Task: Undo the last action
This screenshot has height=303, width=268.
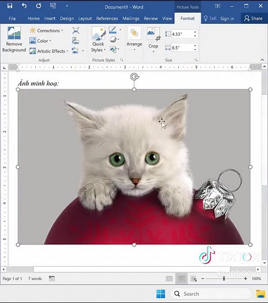Action: coord(24,6)
